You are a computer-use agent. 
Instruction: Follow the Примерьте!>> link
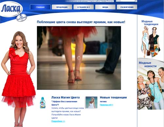(x=107, y=105)
